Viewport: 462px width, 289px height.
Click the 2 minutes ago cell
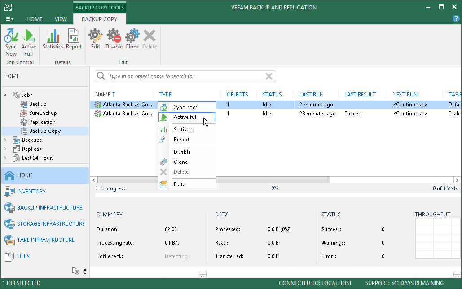316,105
